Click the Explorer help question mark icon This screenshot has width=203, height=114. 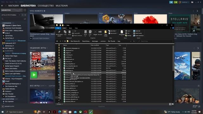[x=173, y=28]
